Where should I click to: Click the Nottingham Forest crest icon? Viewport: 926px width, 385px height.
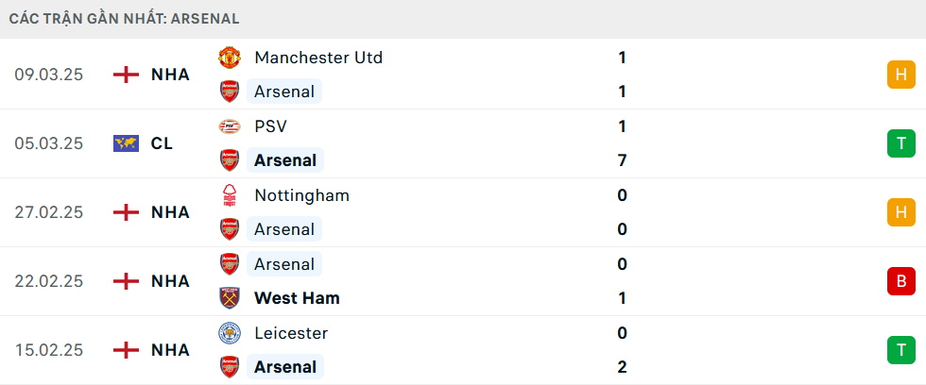point(229,195)
